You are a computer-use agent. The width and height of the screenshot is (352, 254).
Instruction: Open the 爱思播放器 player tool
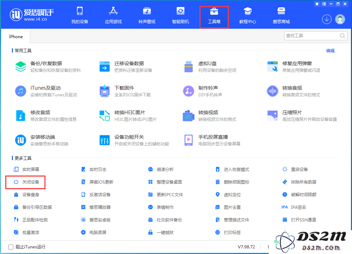(96, 207)
